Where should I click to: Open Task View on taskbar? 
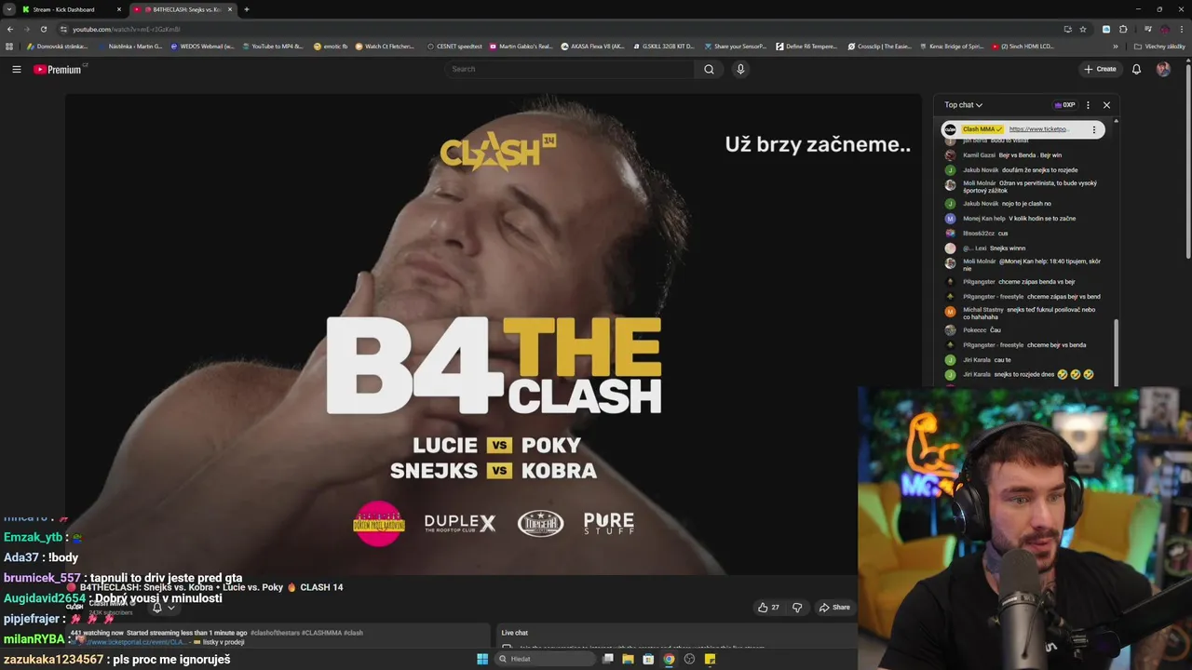[607, 659]
